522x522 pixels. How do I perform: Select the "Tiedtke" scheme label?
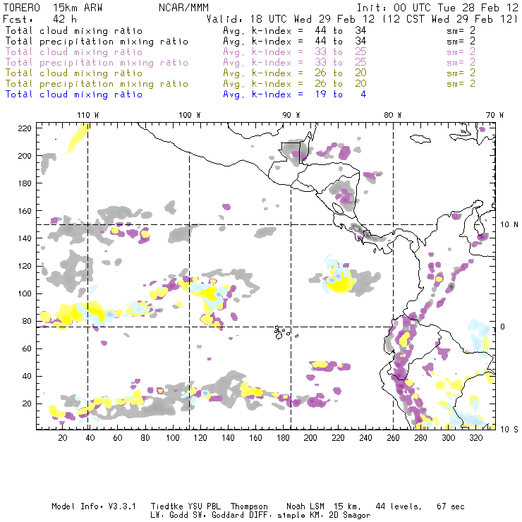(x=166, y=506)
